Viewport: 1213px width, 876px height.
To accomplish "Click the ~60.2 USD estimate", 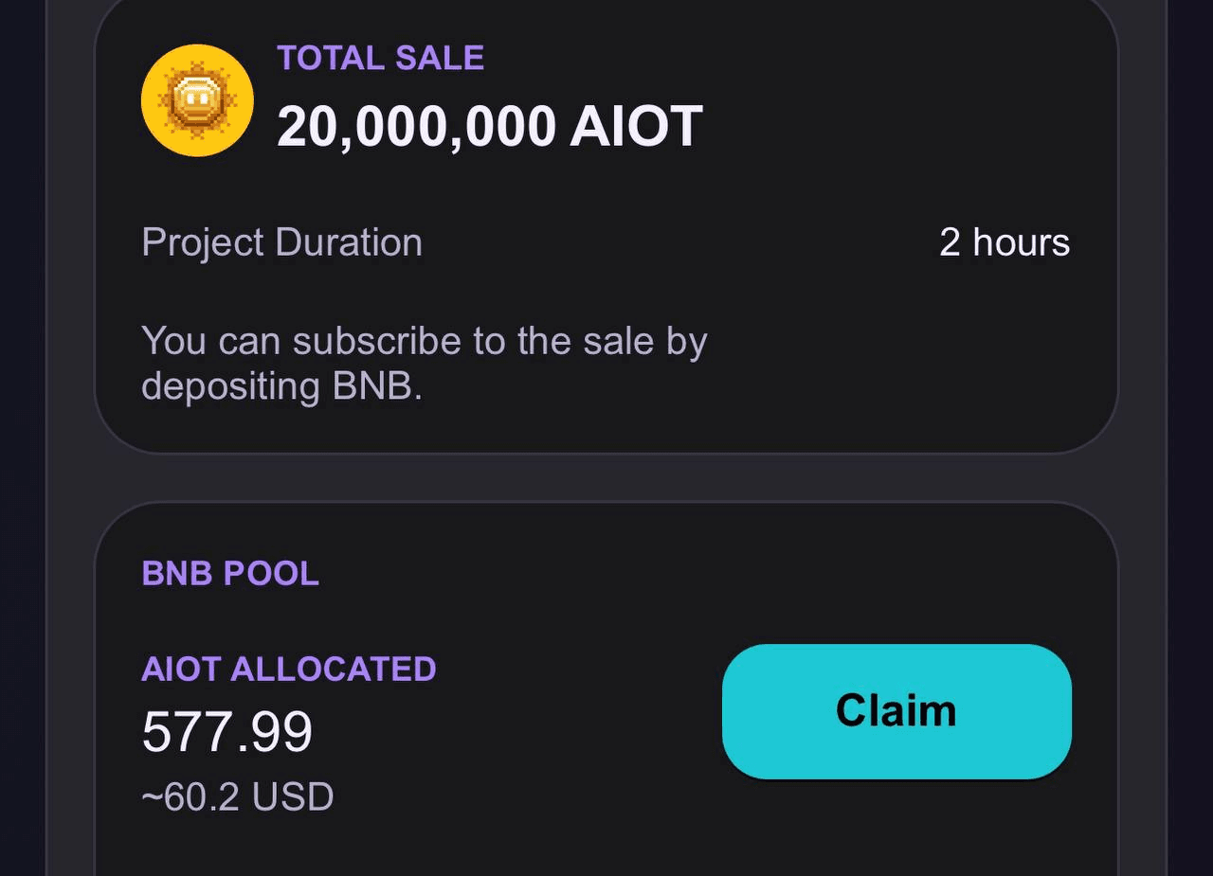I will (x=237, y=797).
